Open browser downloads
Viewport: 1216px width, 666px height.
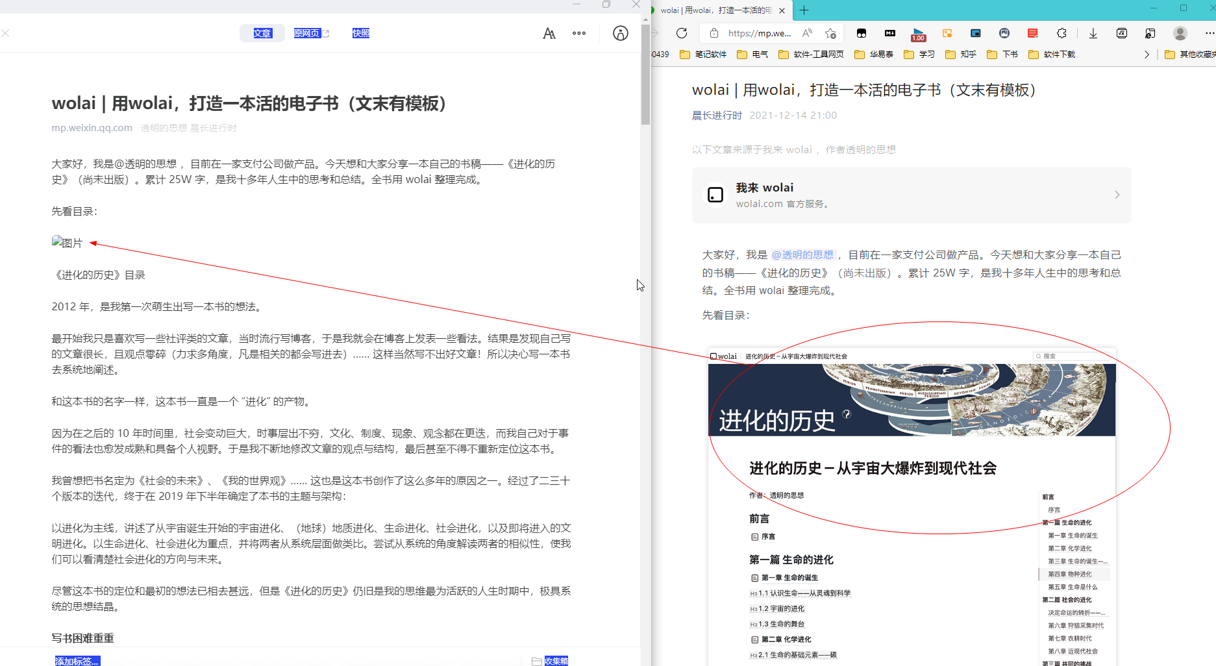click(x=1093, y=33)
